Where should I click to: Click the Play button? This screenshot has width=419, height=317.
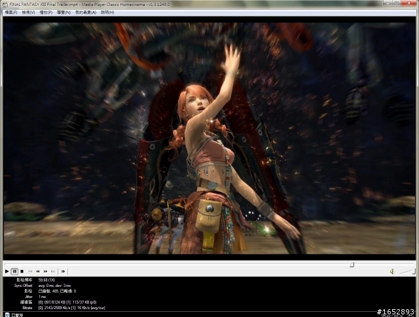pos(7,271)
